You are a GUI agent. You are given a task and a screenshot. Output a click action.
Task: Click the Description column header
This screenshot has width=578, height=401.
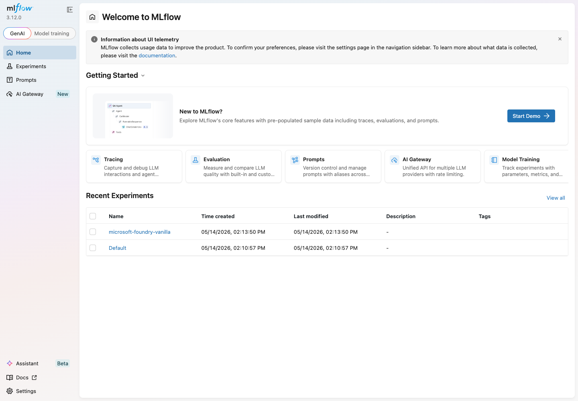401,216
